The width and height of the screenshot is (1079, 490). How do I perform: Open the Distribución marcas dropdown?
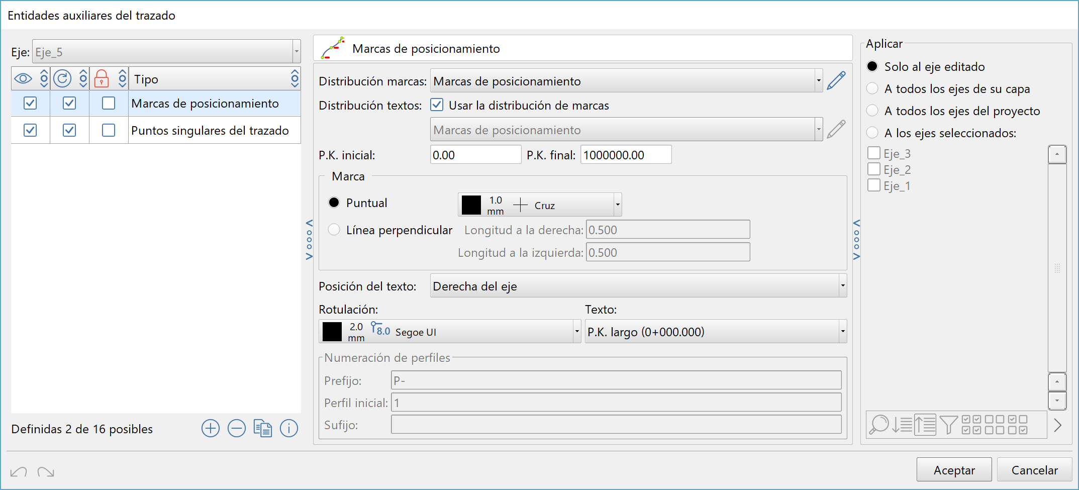(627, 81)
